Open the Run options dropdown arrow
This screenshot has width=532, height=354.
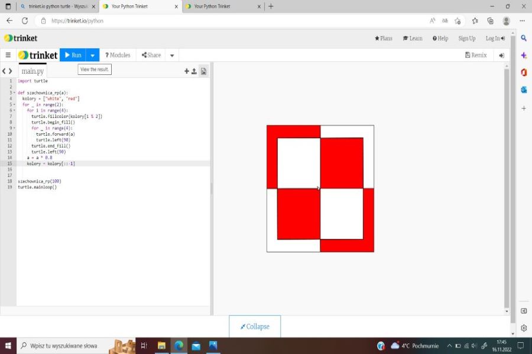tap(92, 55)
